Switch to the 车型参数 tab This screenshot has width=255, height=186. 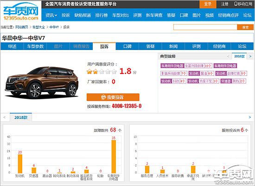click(x=35, y=46)
